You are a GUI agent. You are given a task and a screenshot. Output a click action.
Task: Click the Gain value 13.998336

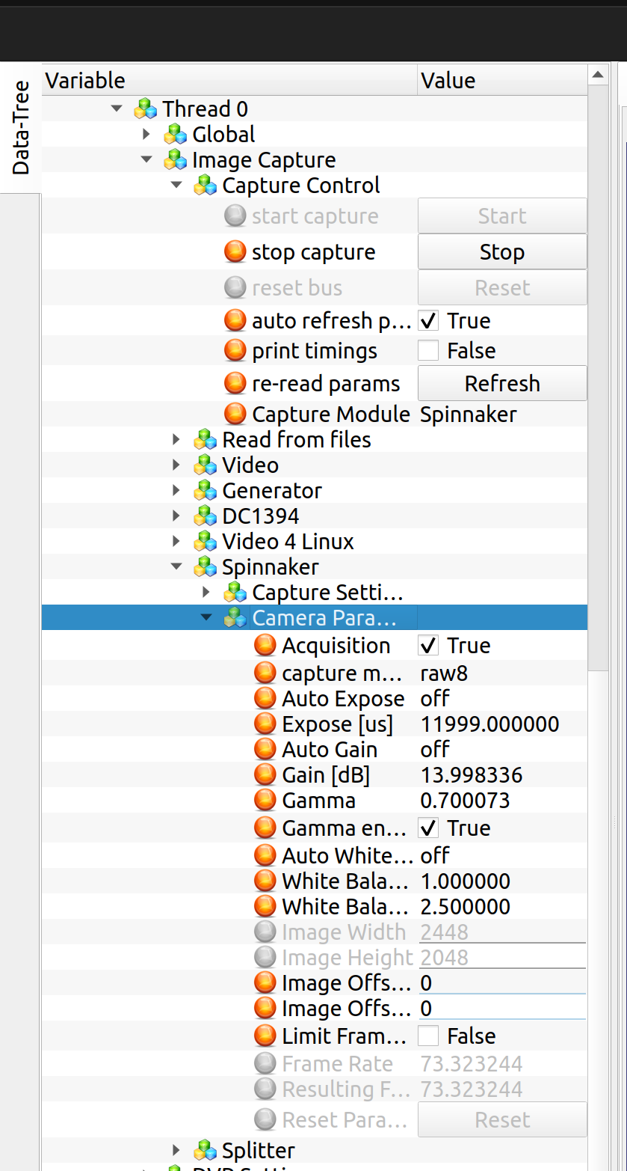[472, 775]
